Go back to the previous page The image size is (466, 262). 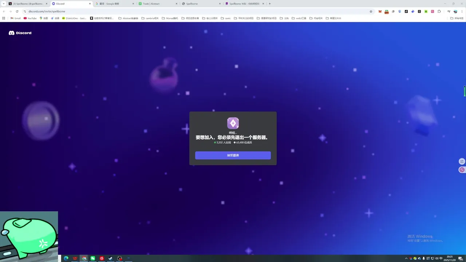(4, 11)
